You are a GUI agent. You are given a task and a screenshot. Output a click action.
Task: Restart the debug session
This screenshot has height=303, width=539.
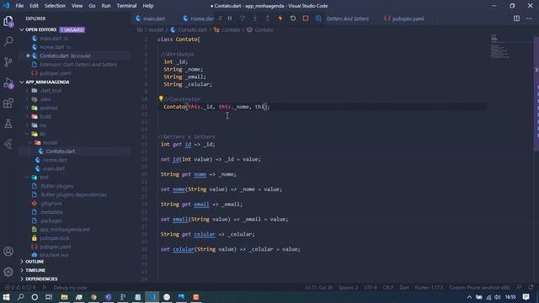(x=293, y=19)
